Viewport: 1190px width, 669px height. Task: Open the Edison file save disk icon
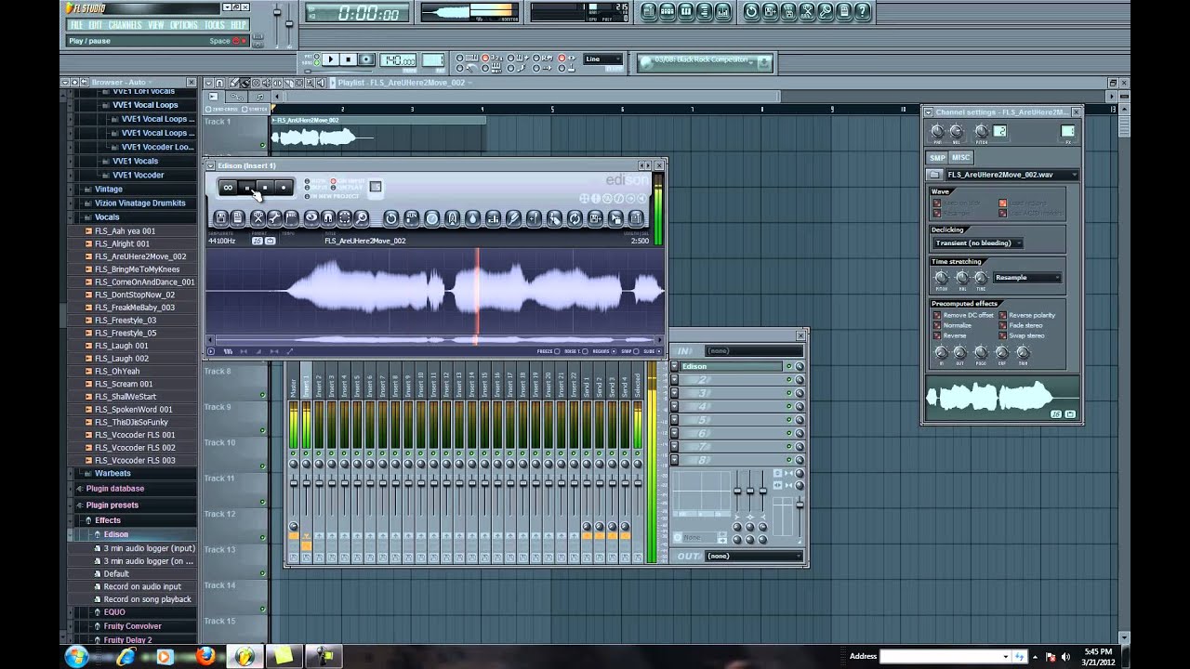pyautogui.click(x=221, y=218)
